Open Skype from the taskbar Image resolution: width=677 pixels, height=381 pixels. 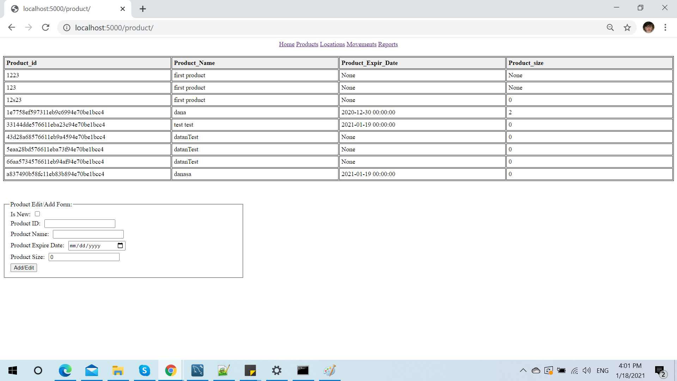click(x=144, y=370)
